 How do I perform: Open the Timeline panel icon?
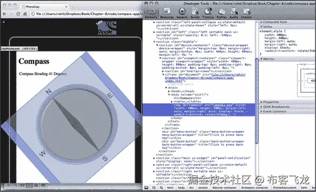(208, 13)
